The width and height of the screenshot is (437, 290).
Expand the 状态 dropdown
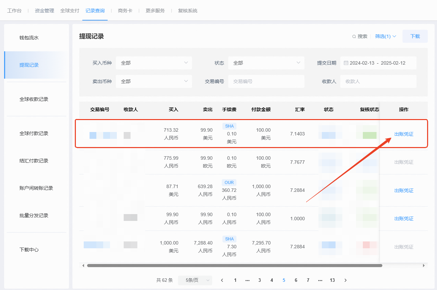click(x=266, y=63)
